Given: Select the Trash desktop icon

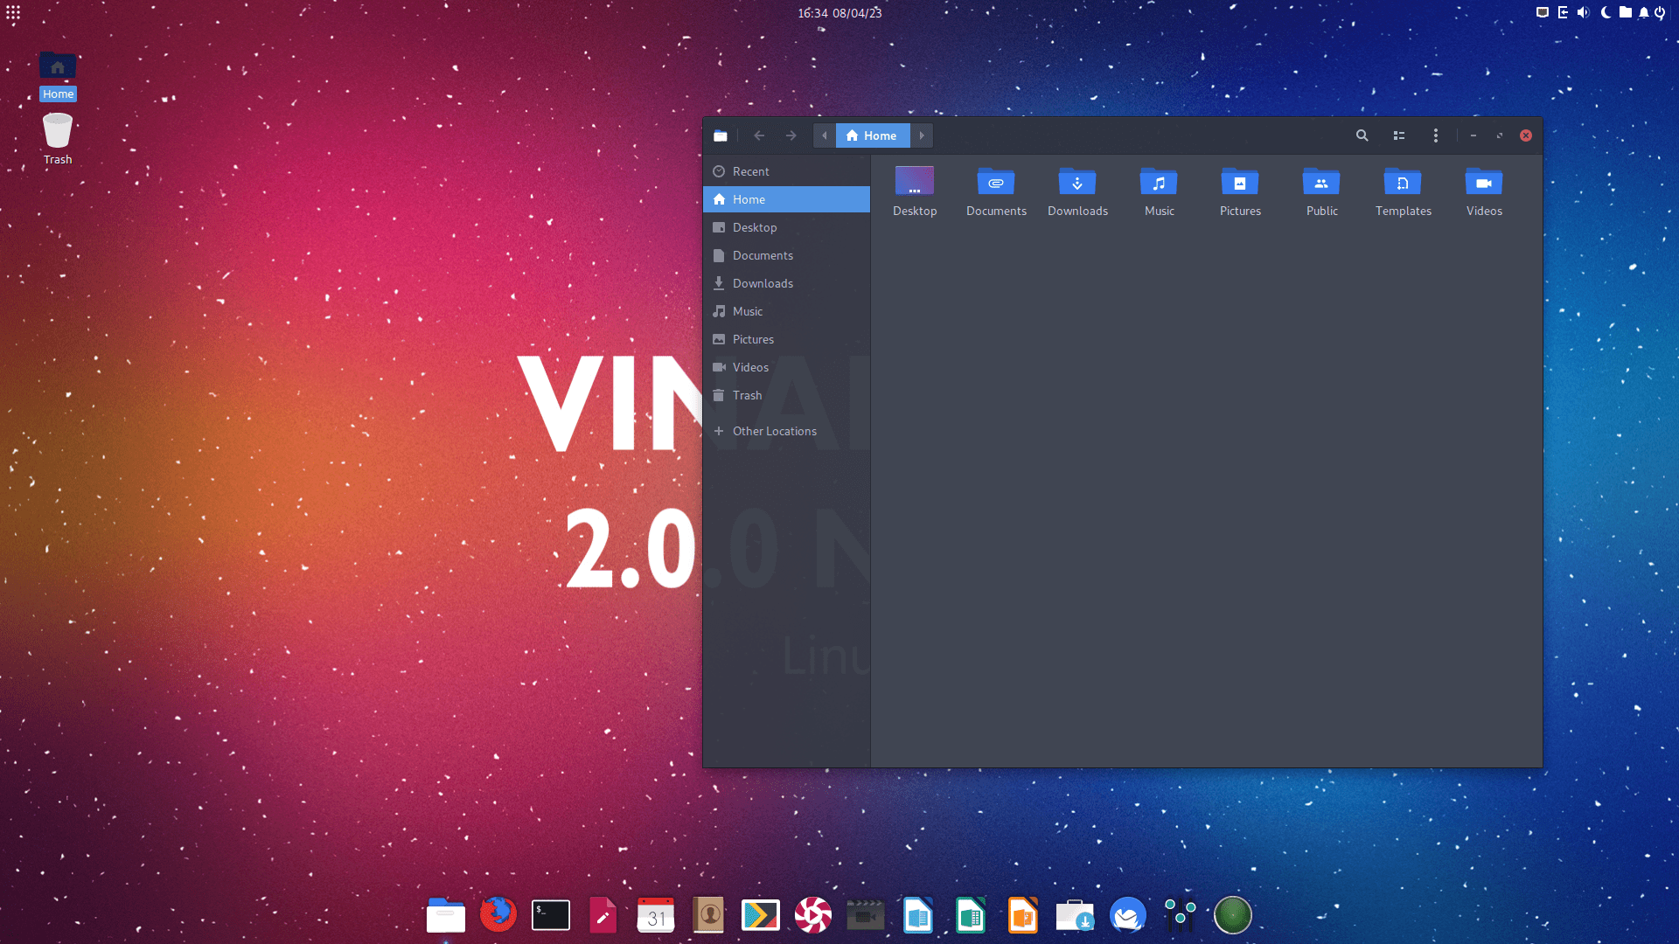Looking at the screenshot, I should coord(58,139).
